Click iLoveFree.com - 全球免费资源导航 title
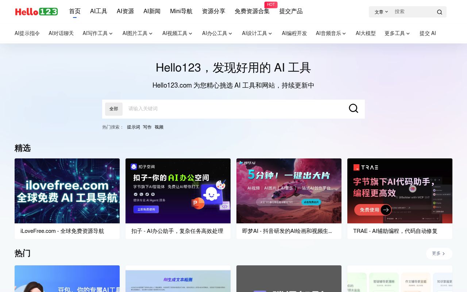Viewport: 467px width, 292px height. 62,231
